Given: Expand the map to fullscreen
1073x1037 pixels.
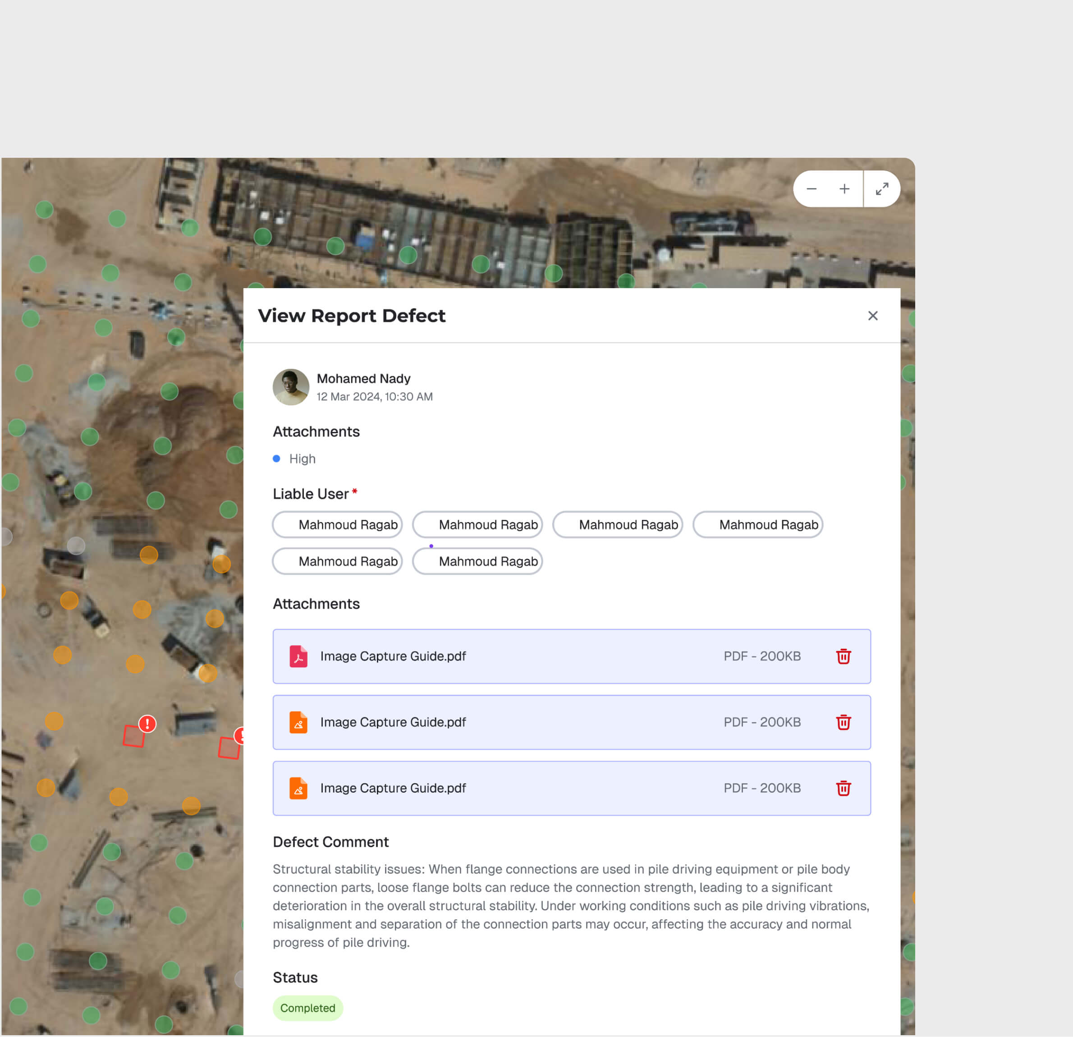Looking at the screenshot, I should (x=881, y=189).
